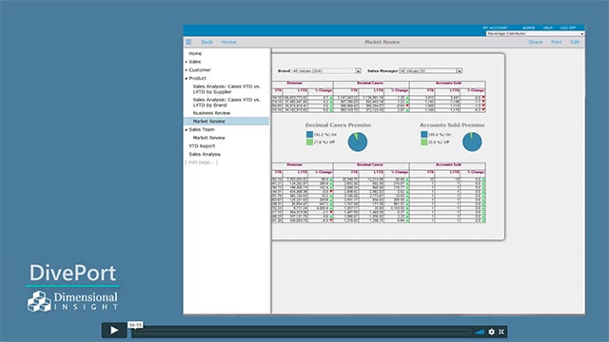Open the Beverage Distributor dropdown
Screen dimensions: 609x342
[x=535, y=34]
